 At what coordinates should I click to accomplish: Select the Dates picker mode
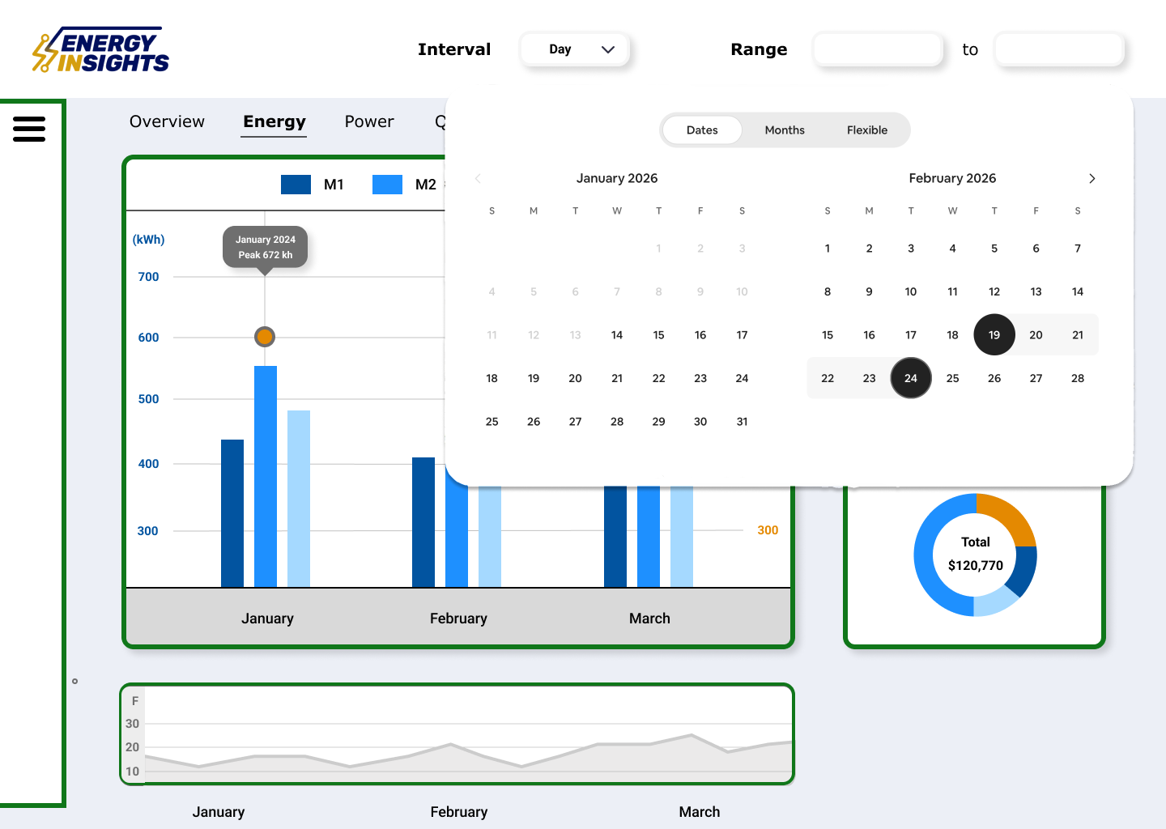pos(702,130)
